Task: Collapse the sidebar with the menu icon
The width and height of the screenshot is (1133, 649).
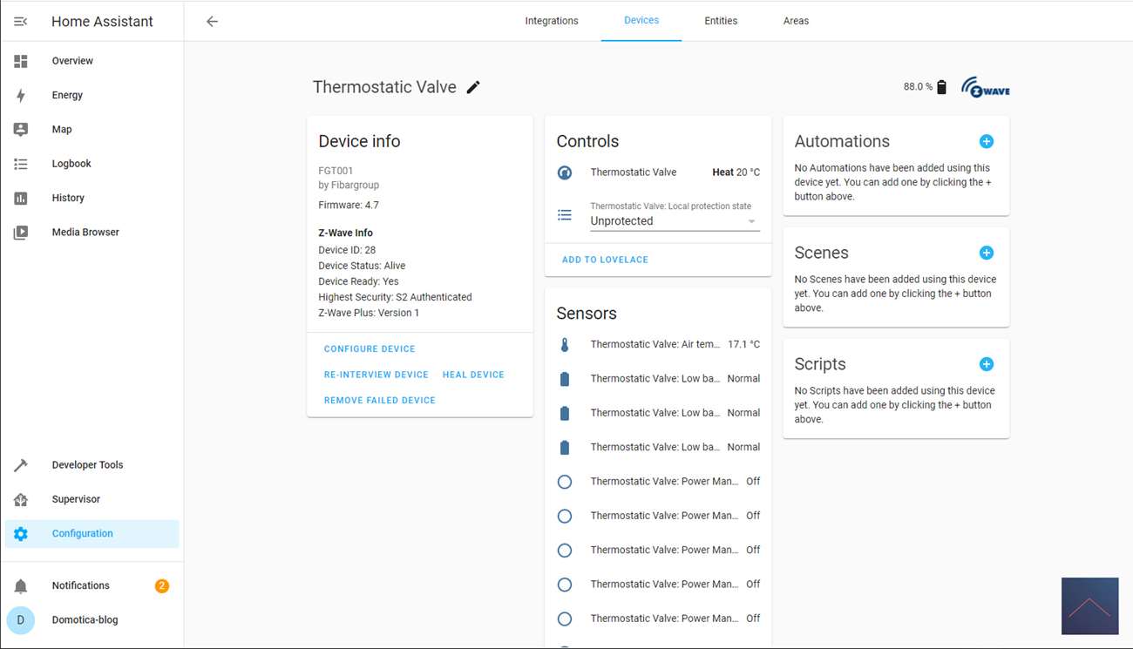Action: (x=21, y=22)
